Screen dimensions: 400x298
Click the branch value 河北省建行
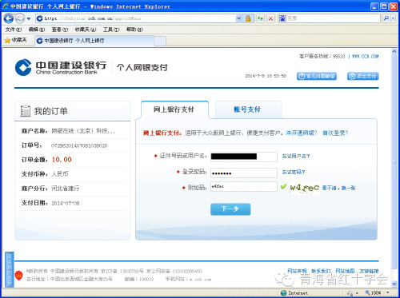tap(66, 189)
